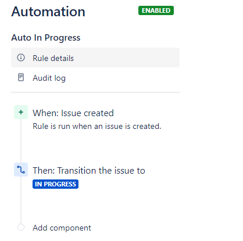This screenshot has width=243, height=241.
Task: Select the blue transition action icon
Action: point(21,170)
